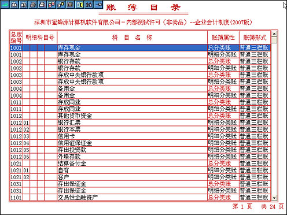Viewport: 287px width, 215px height.
Task: Click 普通三栏账 cell in the 信用卡 row
Action: (255, 136)
